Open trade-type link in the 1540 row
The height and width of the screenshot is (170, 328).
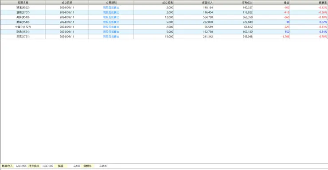[111, 22]
